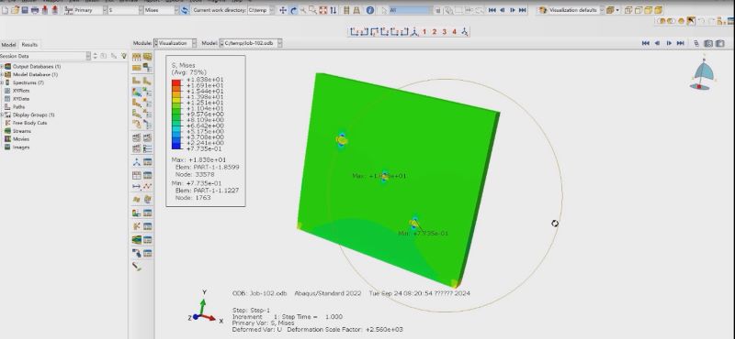This screenshot has width=735, height=339.
Task: Go to first frame in context bar
Action: (646, 43)
